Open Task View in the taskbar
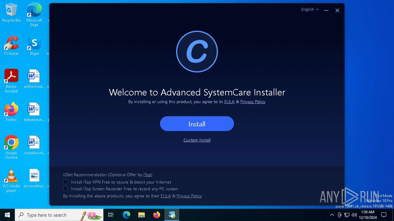Image resolution: width=394 pixels, height=221 pixels. click(x=111, y=215)
